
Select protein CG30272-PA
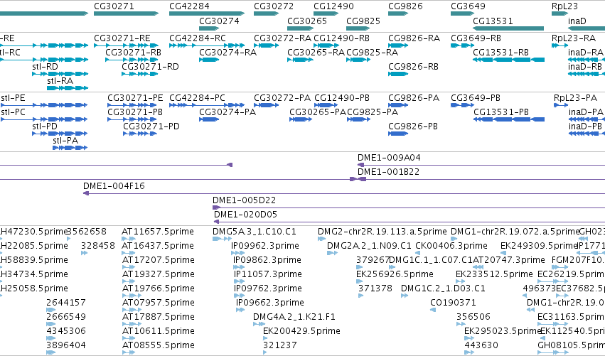click(x=266, y=105)
